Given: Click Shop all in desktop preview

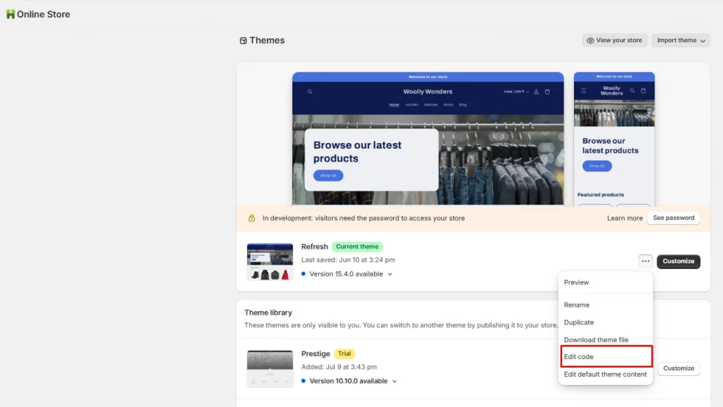Looking at the screenshot, I should click(x=328, y=176).
